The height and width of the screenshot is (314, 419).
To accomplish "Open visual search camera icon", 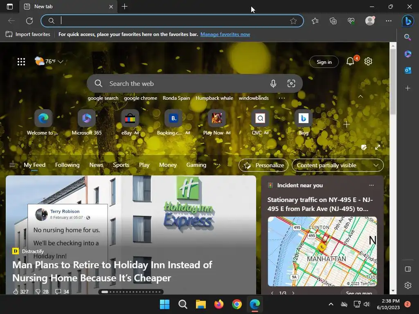I will pos(291,83).
